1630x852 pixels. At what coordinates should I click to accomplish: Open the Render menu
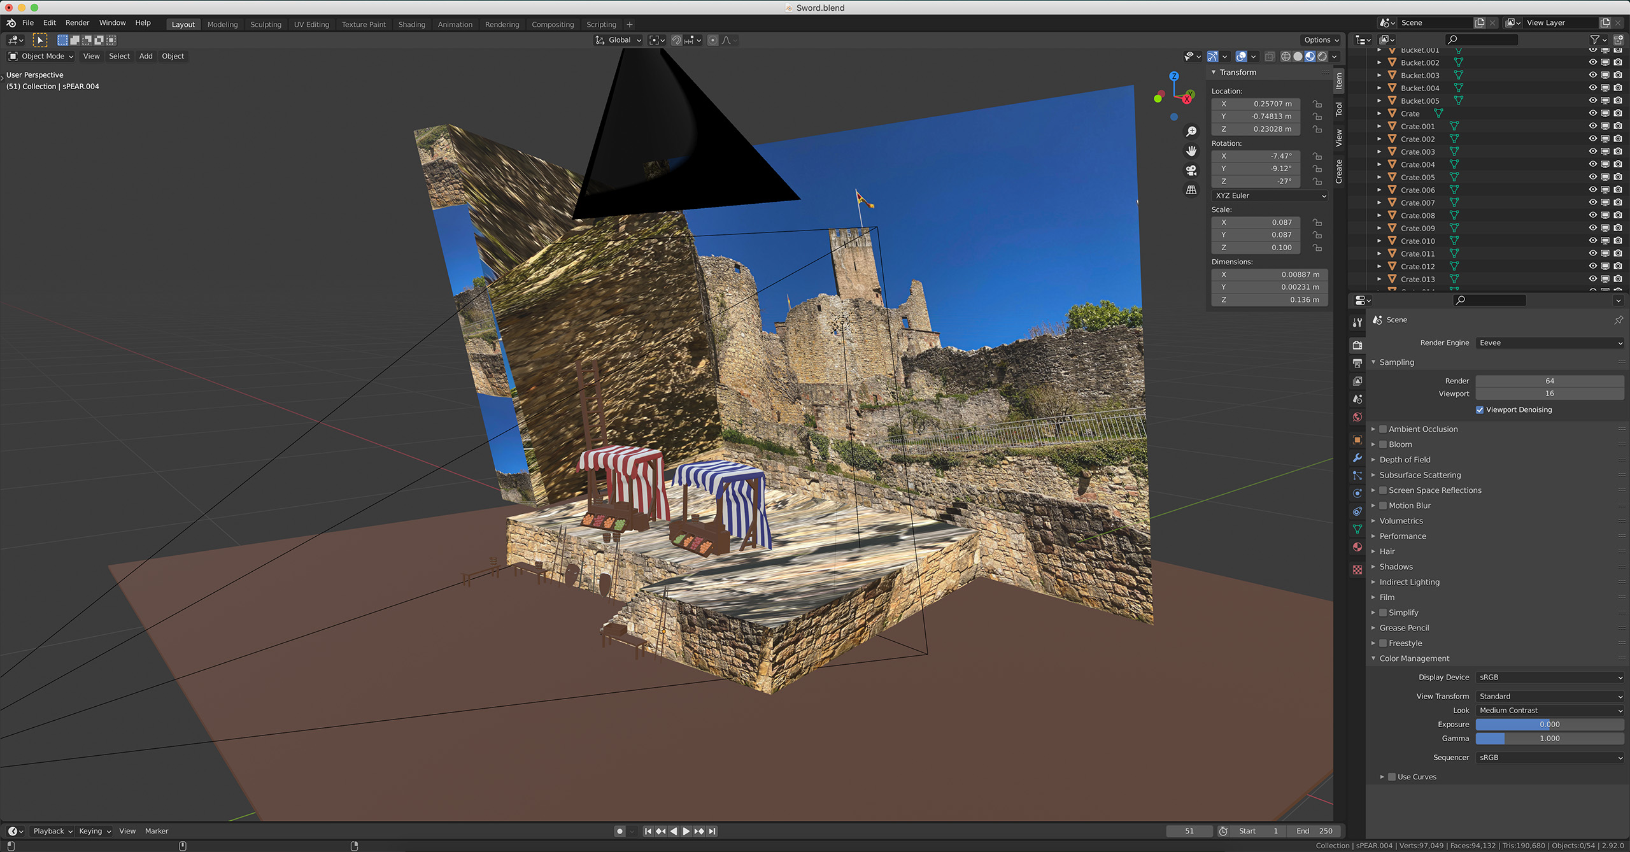(x=77, y=23)
